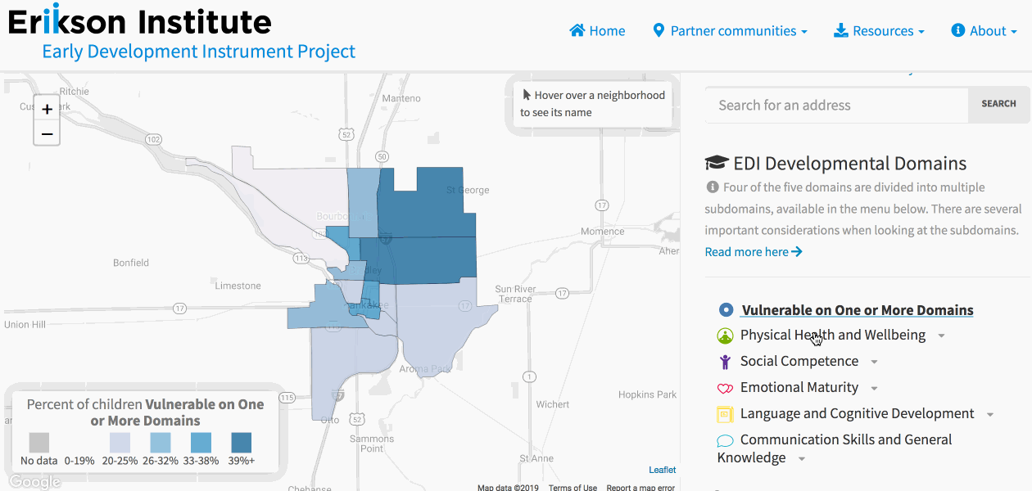
Task: Open the Partner communities menu label
Action: (x=733, y=31)
